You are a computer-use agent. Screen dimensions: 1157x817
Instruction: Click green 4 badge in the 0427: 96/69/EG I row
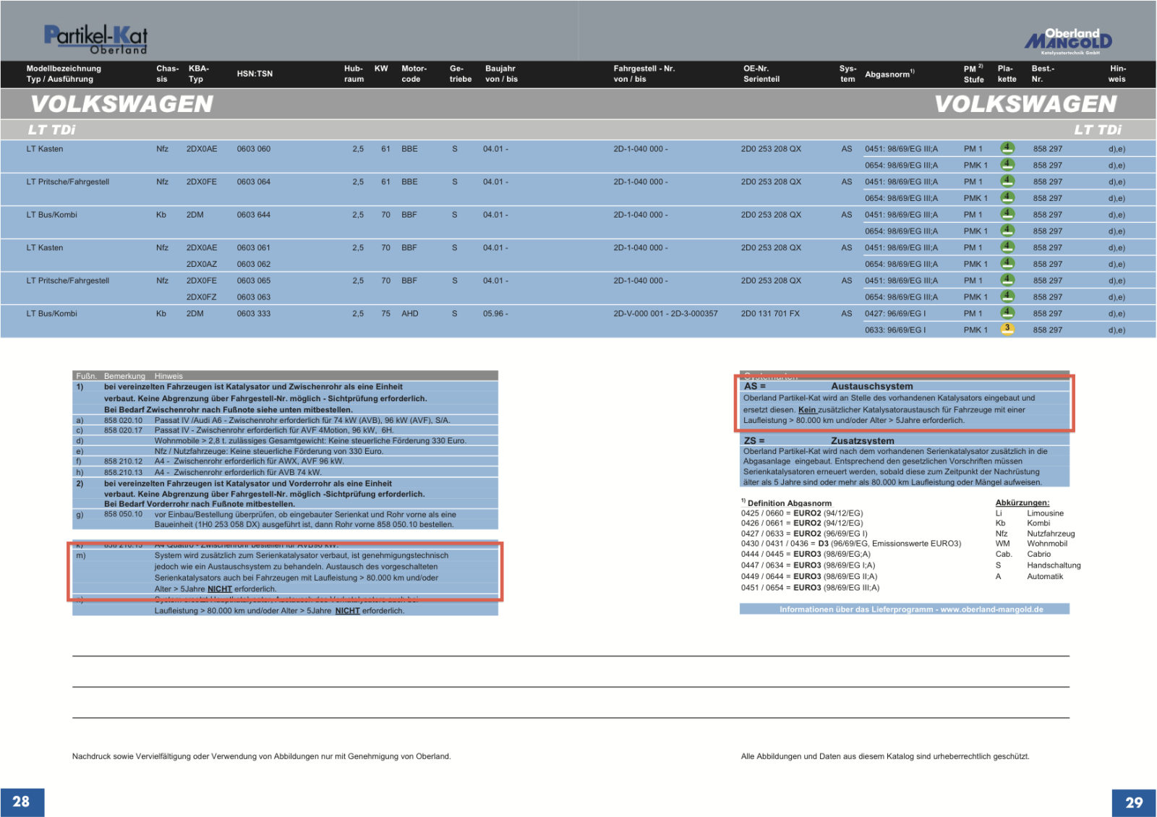point(1007,313)
